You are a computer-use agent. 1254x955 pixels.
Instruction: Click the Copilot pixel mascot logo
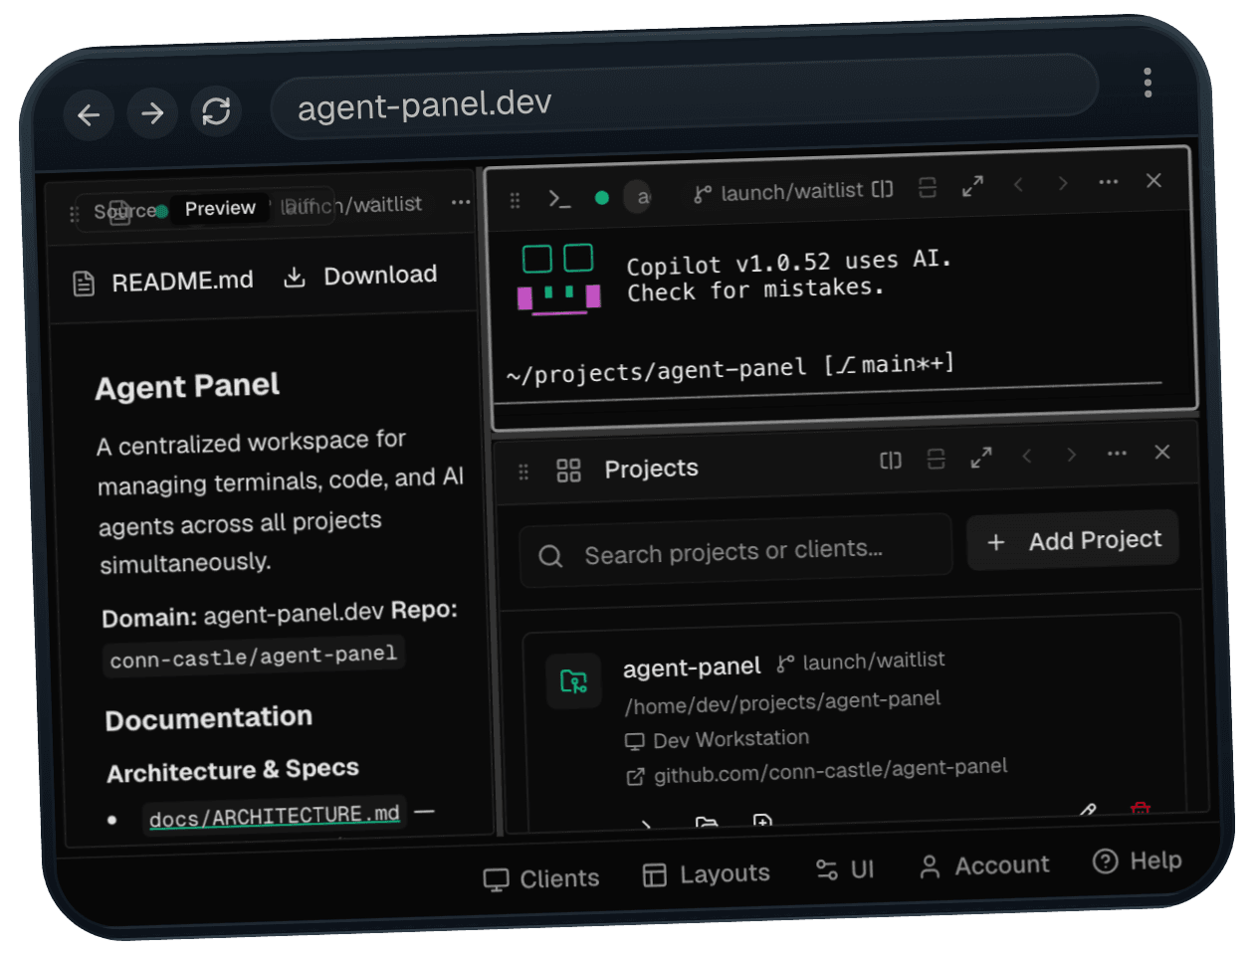(558, 280)
